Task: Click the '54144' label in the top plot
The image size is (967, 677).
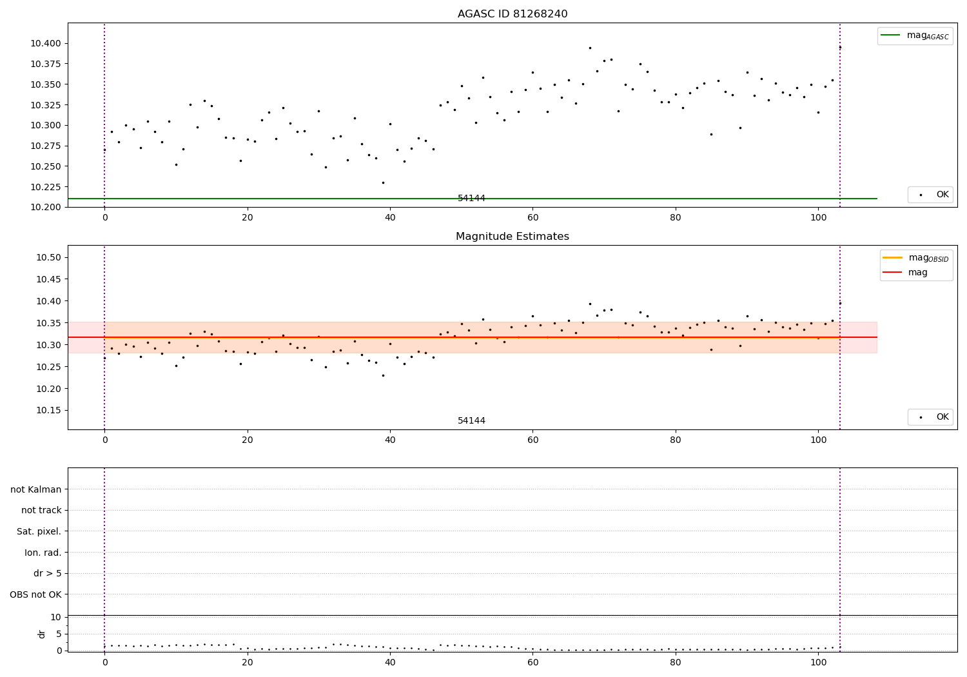Action: 471,198
